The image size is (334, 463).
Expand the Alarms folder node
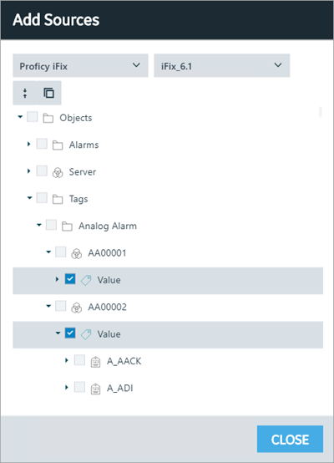[28, 144]
